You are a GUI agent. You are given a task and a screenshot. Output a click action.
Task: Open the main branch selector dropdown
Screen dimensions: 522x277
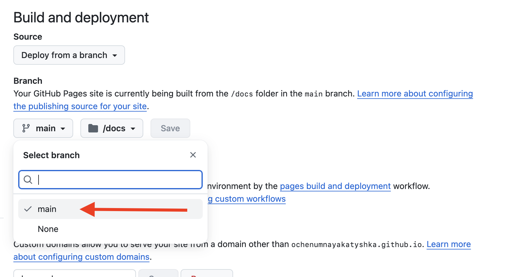tap(43, 128)
